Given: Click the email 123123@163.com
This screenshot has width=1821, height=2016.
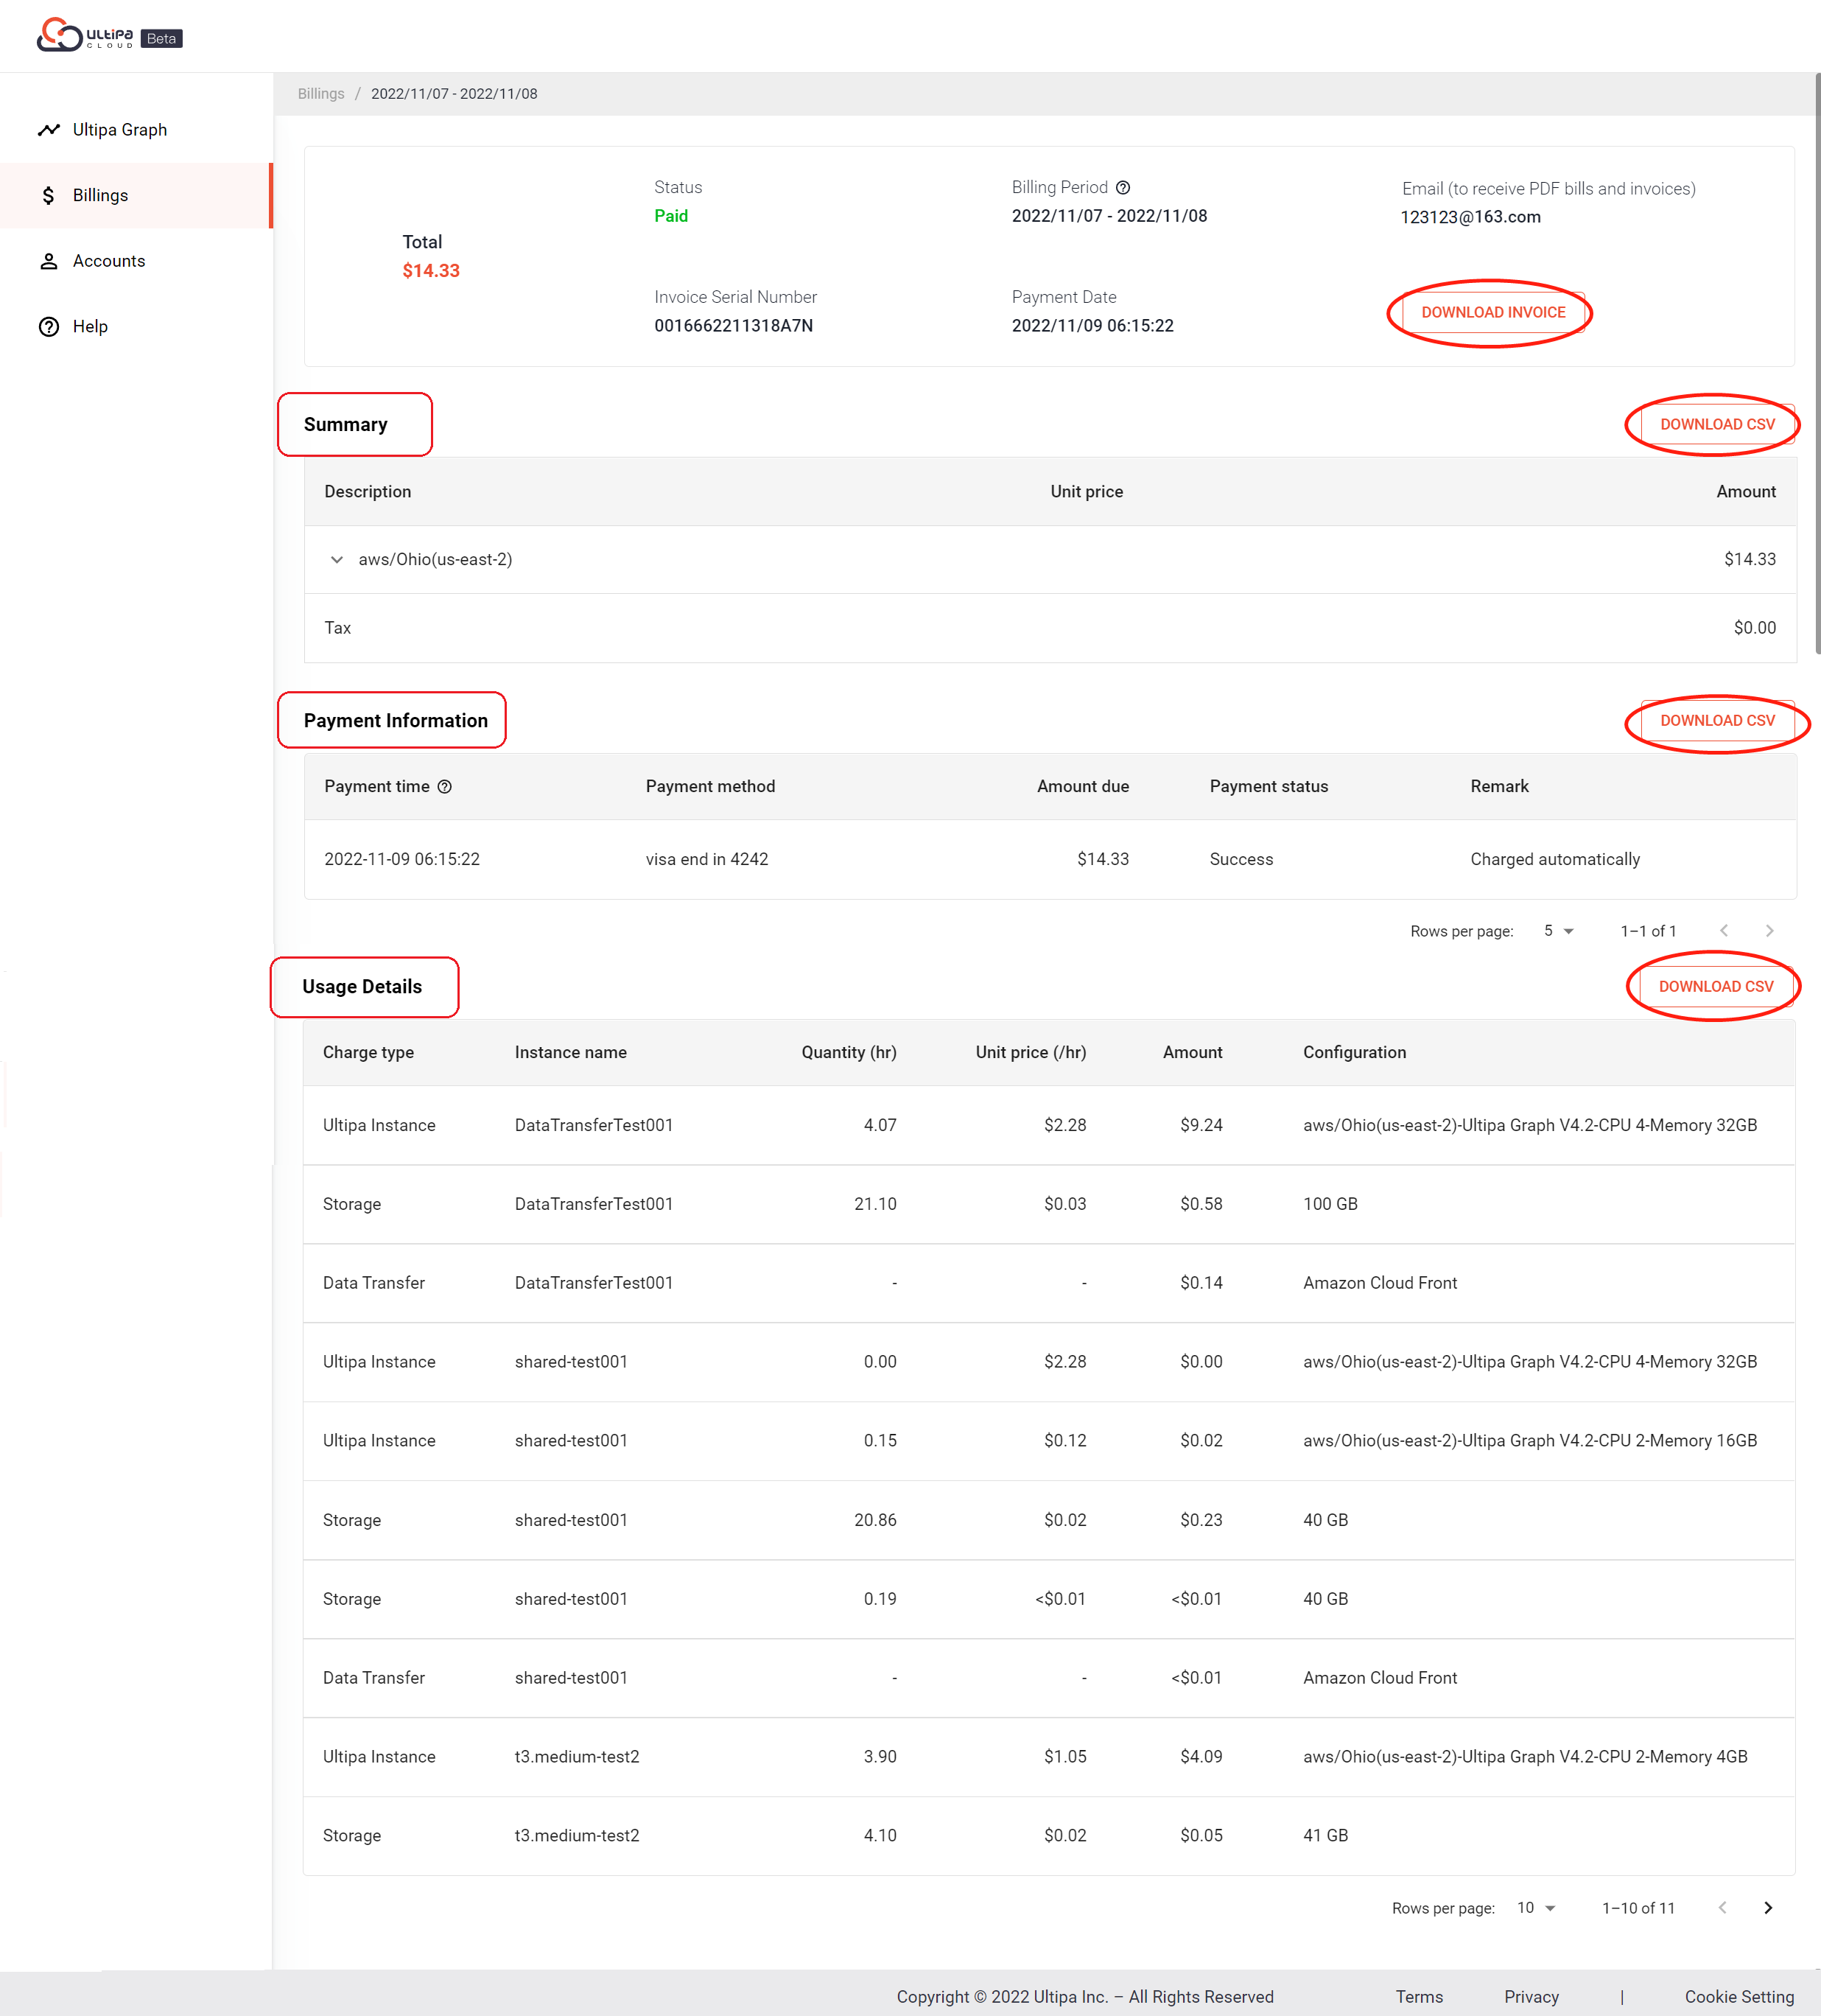Looking at the screenshot, I should click(x=1470, y=217).
